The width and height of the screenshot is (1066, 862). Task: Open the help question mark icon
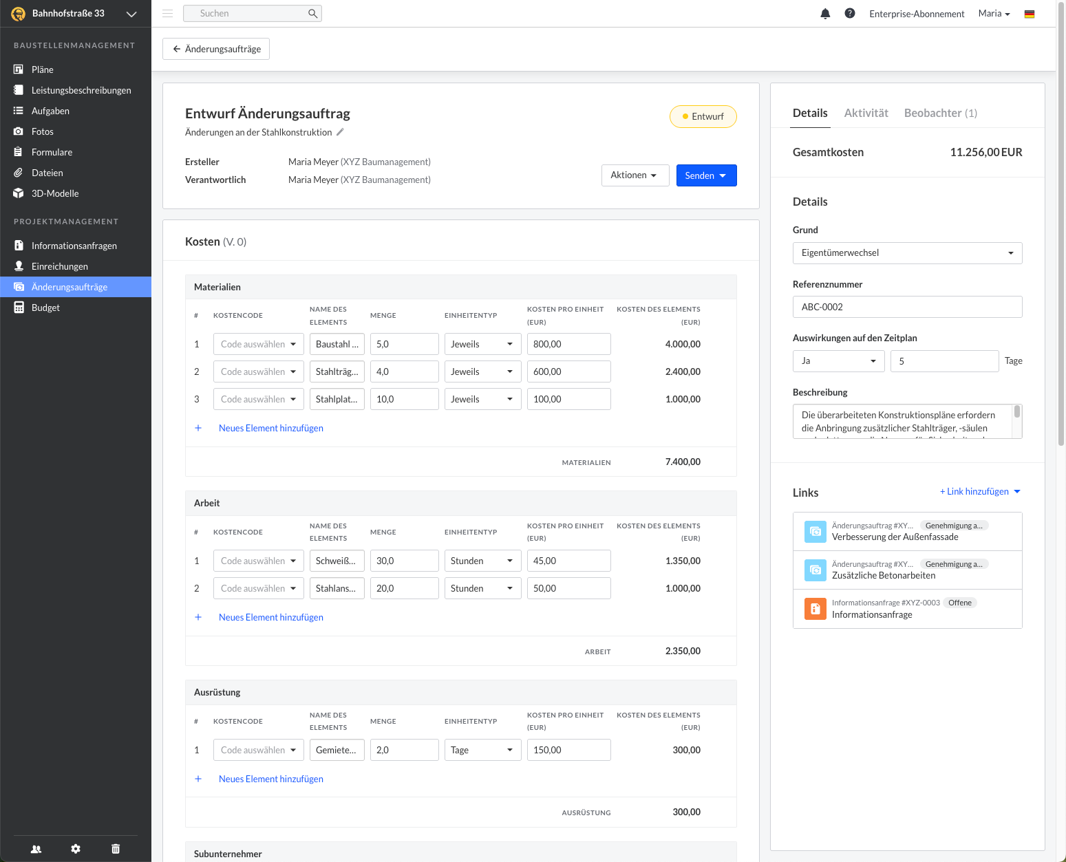[x=850, y=14]
